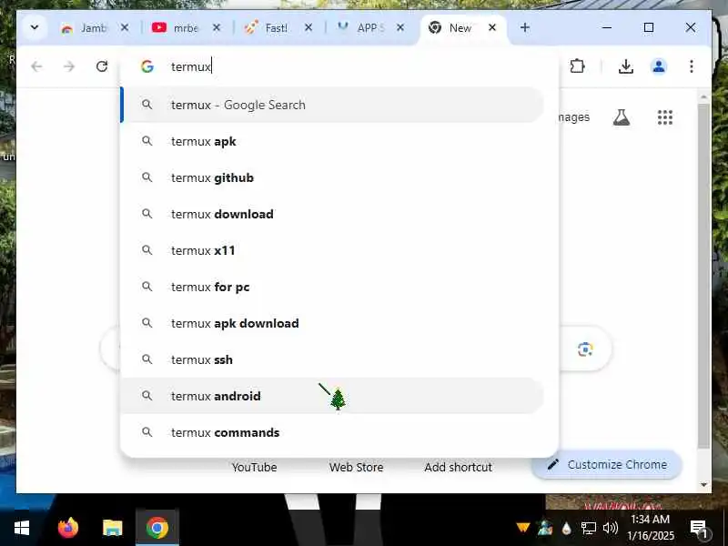
Task: Launch Firefox from the taskbar
Action: coord(68,528)
